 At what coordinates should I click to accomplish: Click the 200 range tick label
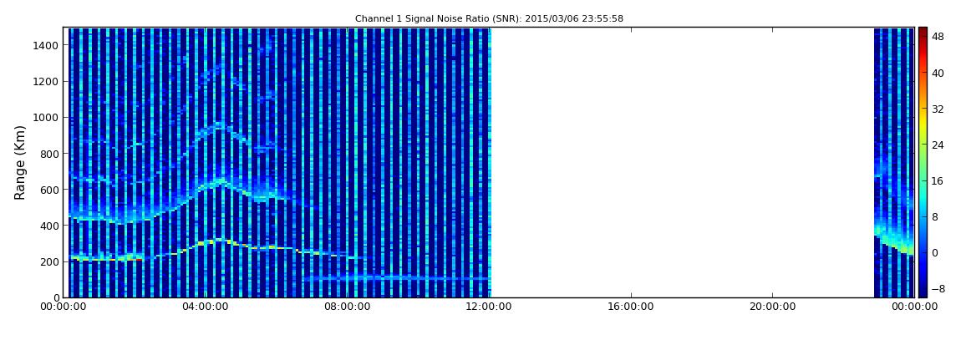(49, 262)
